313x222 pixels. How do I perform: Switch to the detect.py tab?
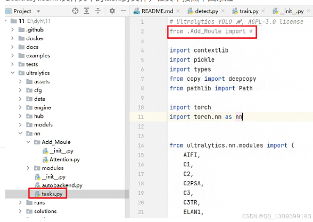tap(203, 11)
